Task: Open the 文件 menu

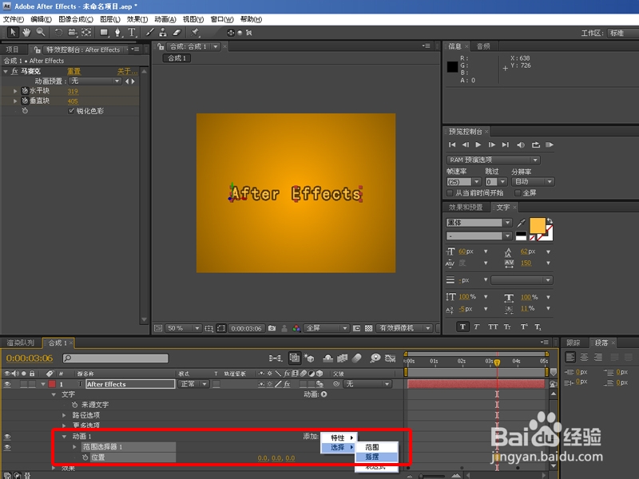Action: tap(13, 19)
